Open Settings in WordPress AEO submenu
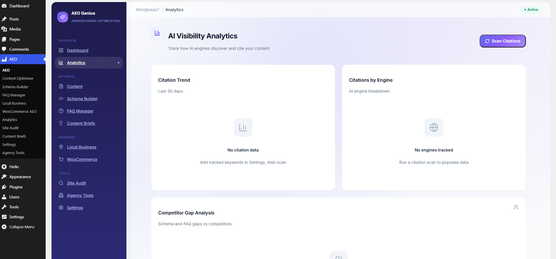Screen dimensions: 556x259 coord(9,145)
